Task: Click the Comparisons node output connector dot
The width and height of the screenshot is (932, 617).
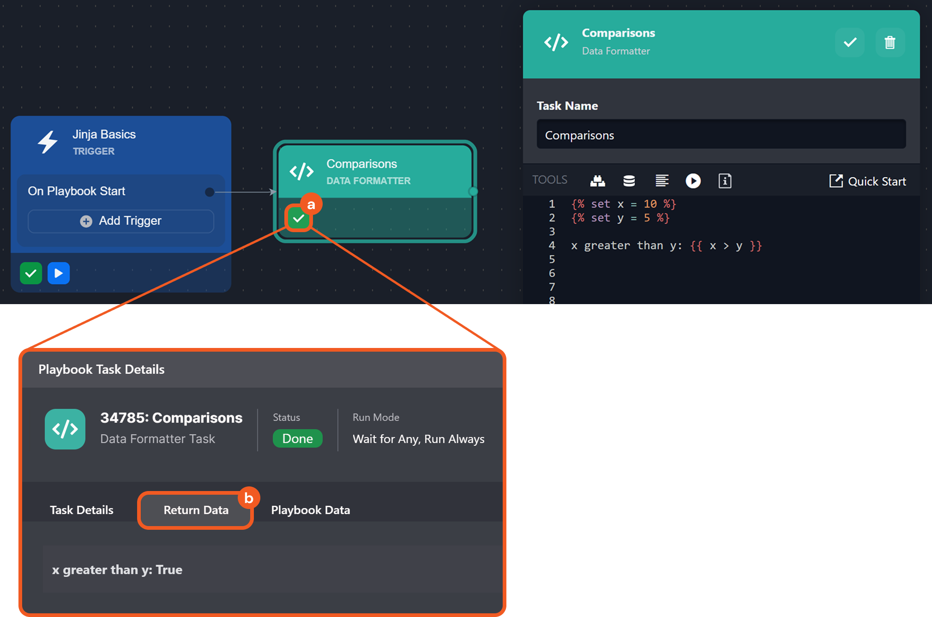Action: pos(473,192)
